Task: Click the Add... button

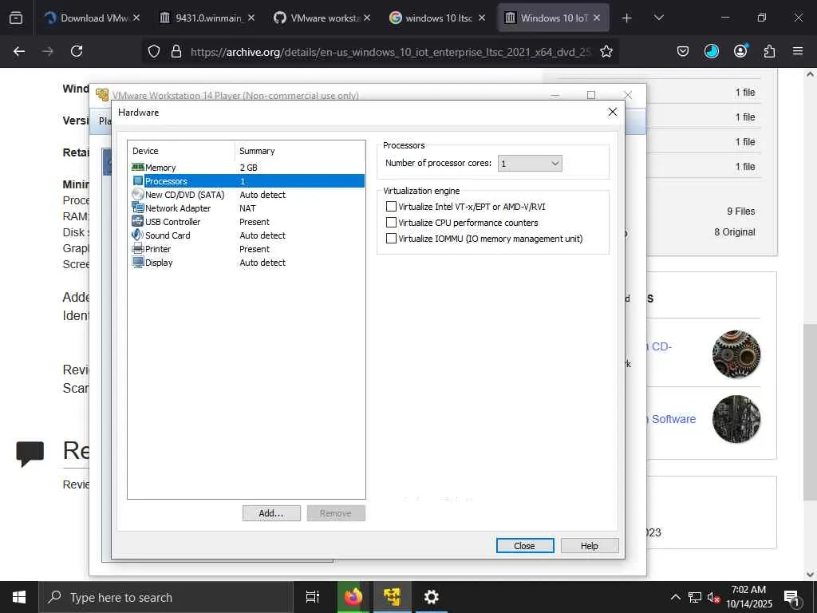Action: tap(271, 513)
